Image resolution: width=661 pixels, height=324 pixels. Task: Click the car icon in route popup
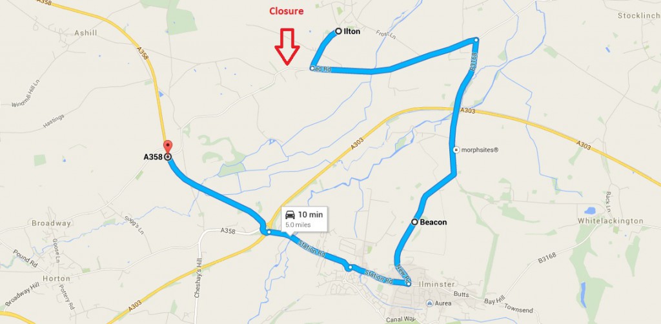click(x=290, y=214)
